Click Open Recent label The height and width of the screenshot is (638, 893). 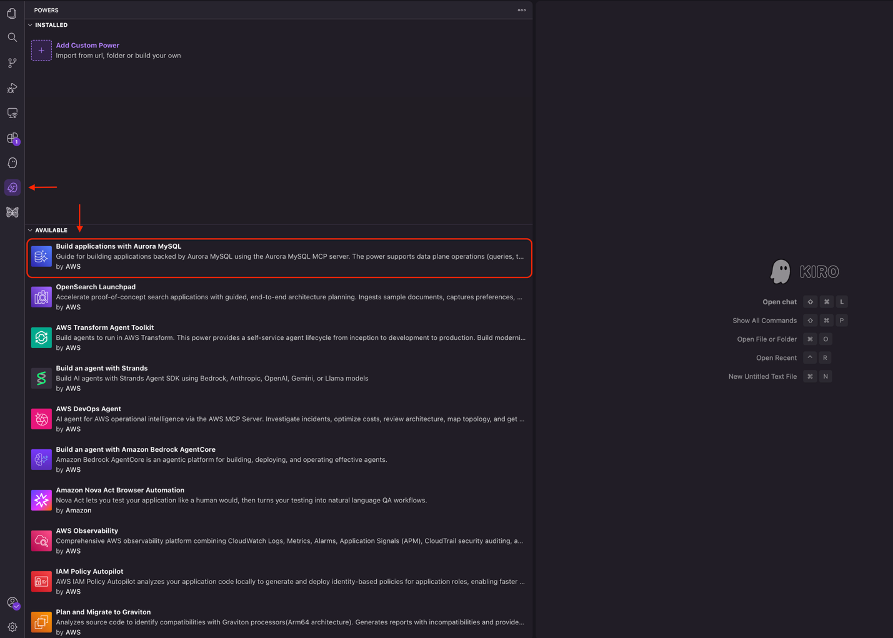coord(776,358)
